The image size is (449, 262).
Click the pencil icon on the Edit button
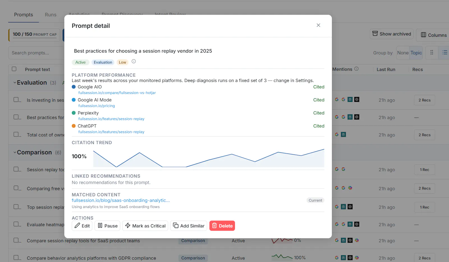point(77,225)
